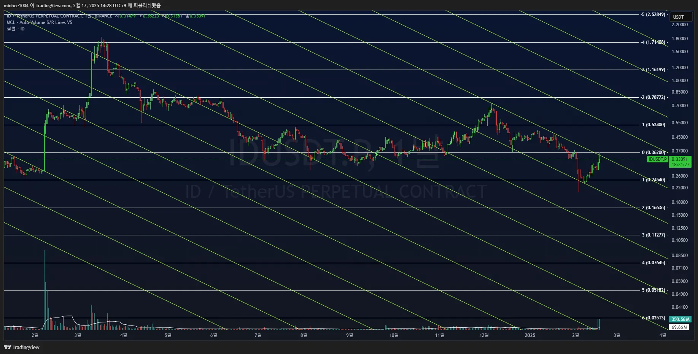This screenshot has width=698, height=354.
Task: Click the 2.20000 price axis tick
Action: pyautogui.click(x=680, y=25)
